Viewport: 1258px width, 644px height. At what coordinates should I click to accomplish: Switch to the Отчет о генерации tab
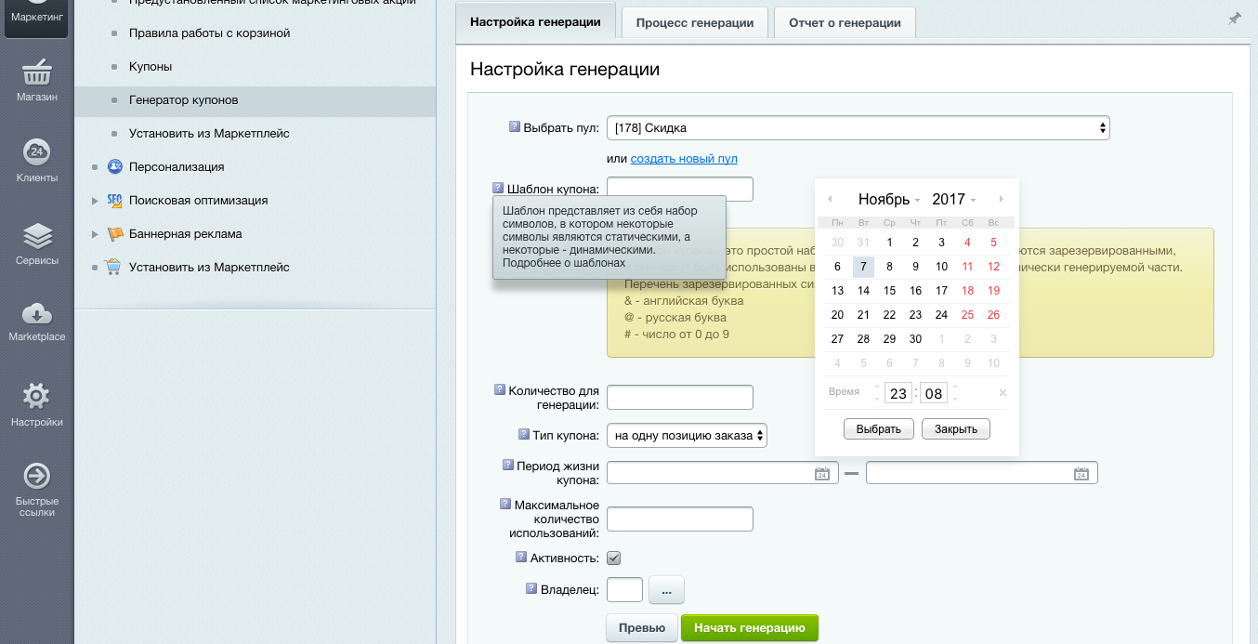[844, 23]
